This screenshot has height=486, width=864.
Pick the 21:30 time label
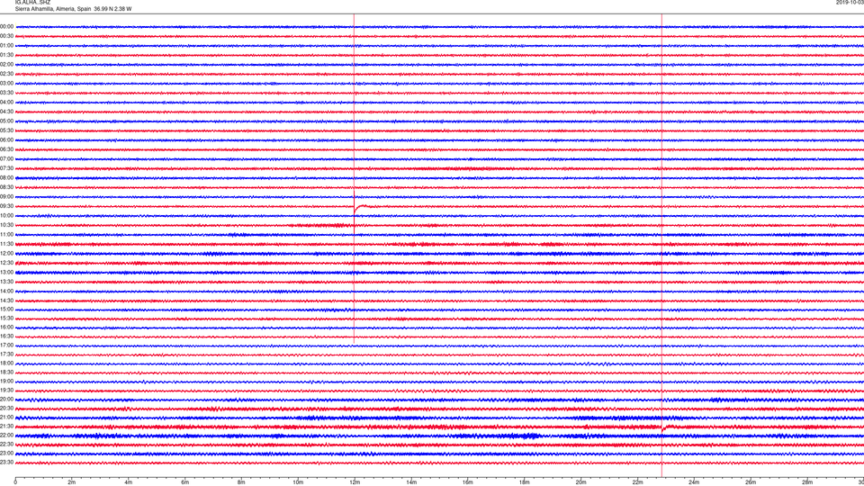coord(6,427)
